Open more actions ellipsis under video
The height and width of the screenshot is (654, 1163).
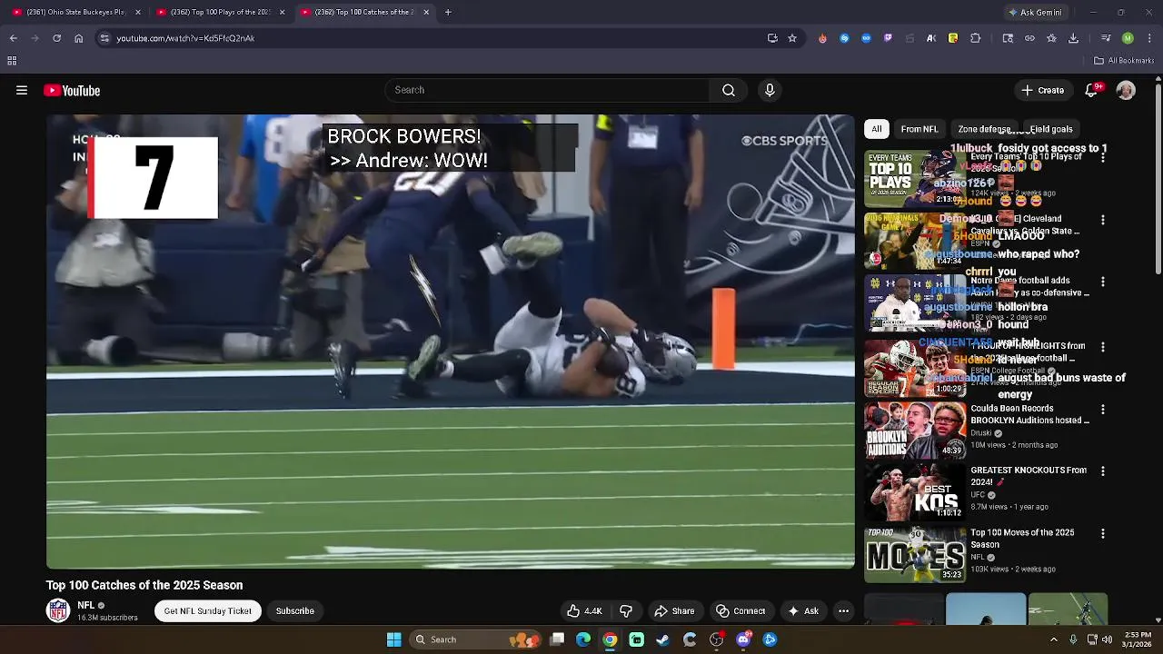[x=843, y=610]
